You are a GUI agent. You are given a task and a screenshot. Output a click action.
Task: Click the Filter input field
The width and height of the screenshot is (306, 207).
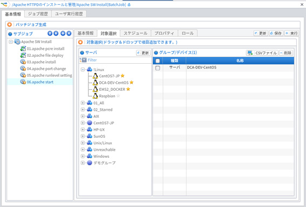pos(119,60)
